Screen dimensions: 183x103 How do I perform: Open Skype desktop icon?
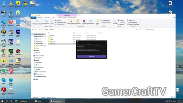4,81
